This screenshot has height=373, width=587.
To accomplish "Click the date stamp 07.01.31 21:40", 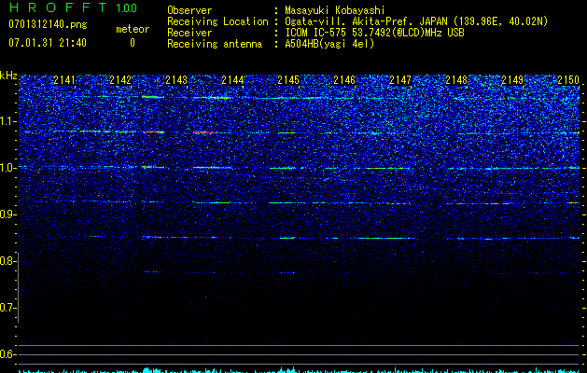I will click(x=48, y=43).
